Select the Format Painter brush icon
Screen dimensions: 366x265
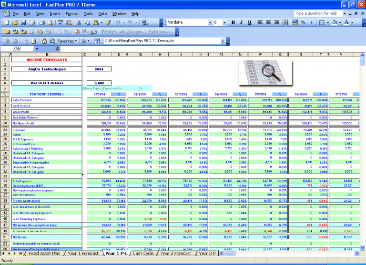pos(108,22)
